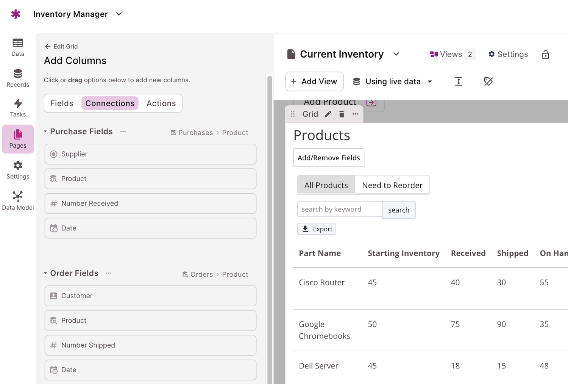Screen dimensions: 568x384
Task: Click the pencil edit icon for Grid
Action: [328, 114]
